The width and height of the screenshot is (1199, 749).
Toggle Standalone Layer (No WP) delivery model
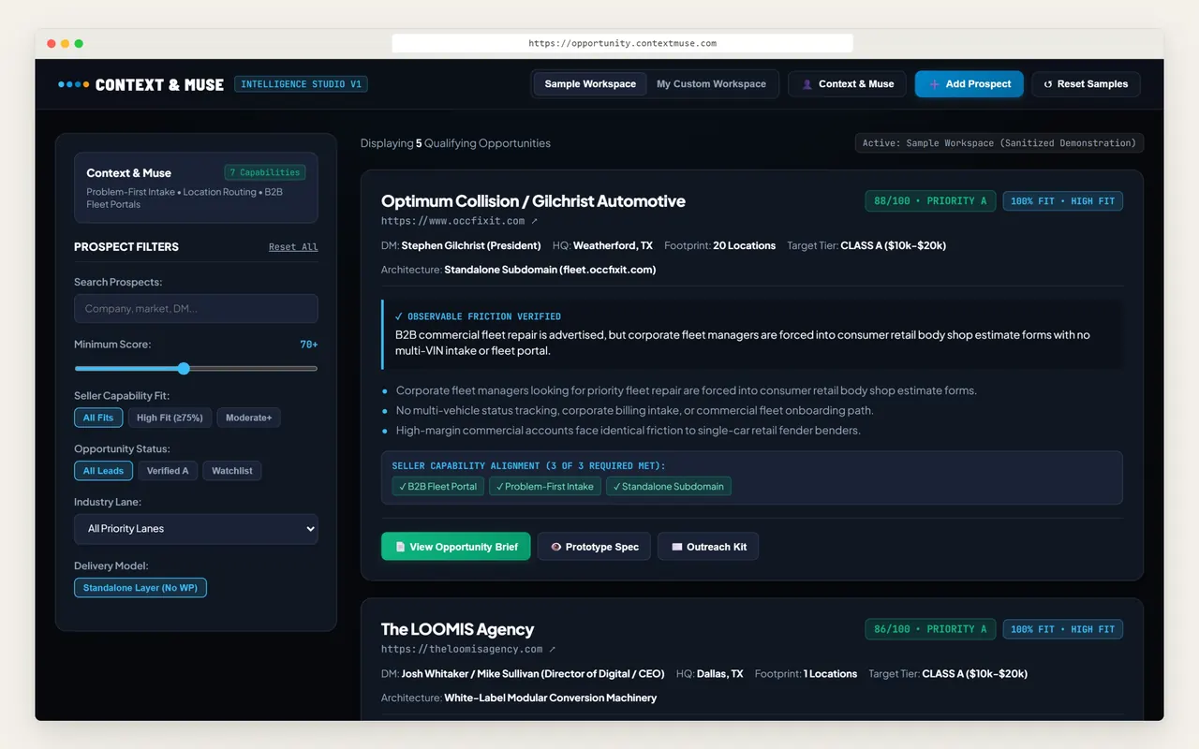[x=141, y=588]
